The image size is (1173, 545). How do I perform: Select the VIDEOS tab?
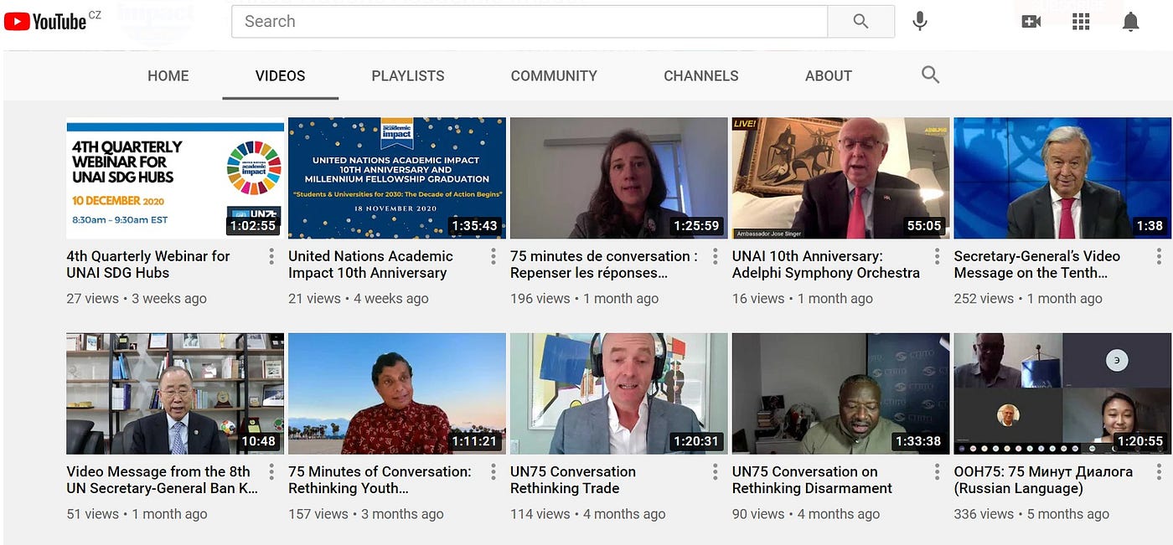tap(280, 75)
